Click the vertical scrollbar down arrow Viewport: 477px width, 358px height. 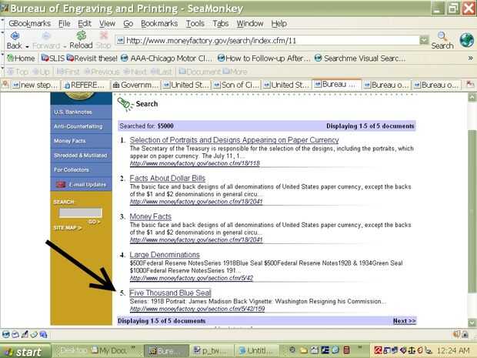[x=472, y=323]
